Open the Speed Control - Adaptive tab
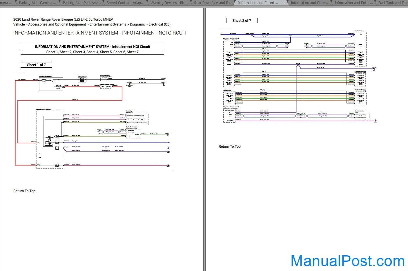Image resolution: width=408 pixels, height=271 pixels. 125,3
